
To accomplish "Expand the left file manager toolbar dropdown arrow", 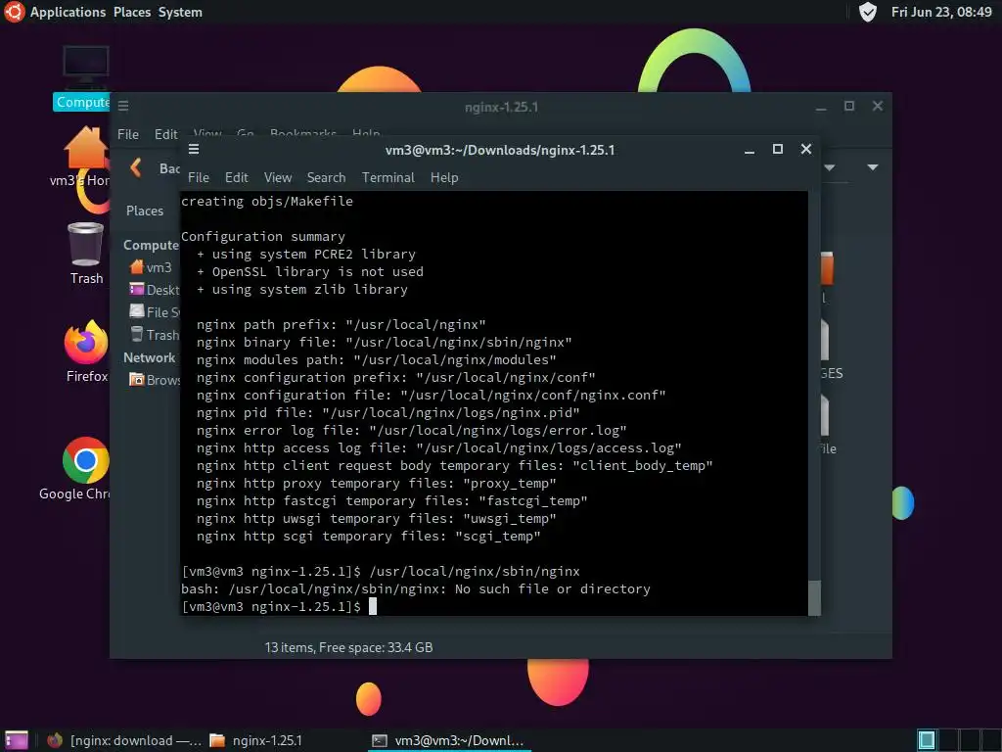I will pyautogui.click(x=830, y=167).
